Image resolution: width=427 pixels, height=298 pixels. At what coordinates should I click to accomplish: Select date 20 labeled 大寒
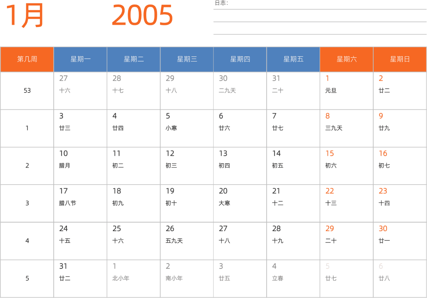[x=240, y=203]
